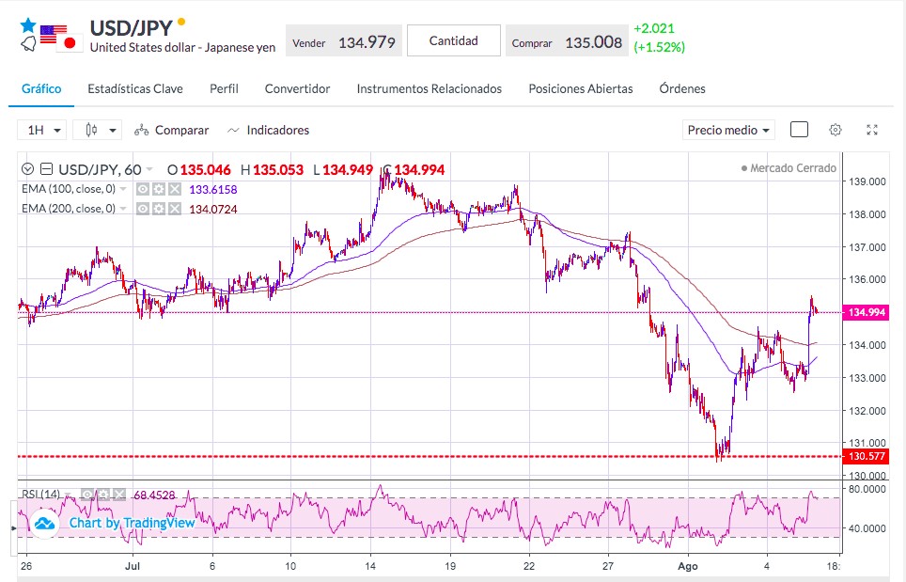
Task: Open the Instrumentos Relacionados tab
Action: pyautogui.click(x=430, y=88)
